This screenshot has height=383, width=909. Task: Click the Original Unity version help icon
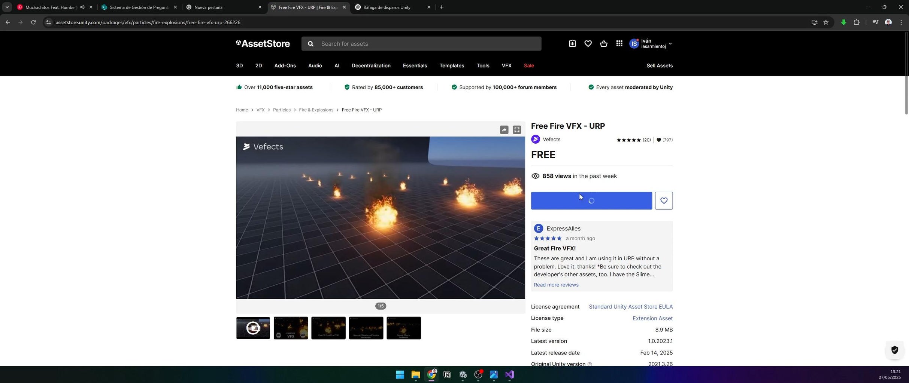click(x=590, y=364)
